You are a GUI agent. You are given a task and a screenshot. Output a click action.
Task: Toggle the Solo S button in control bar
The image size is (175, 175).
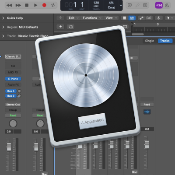[x=145, y=5]
